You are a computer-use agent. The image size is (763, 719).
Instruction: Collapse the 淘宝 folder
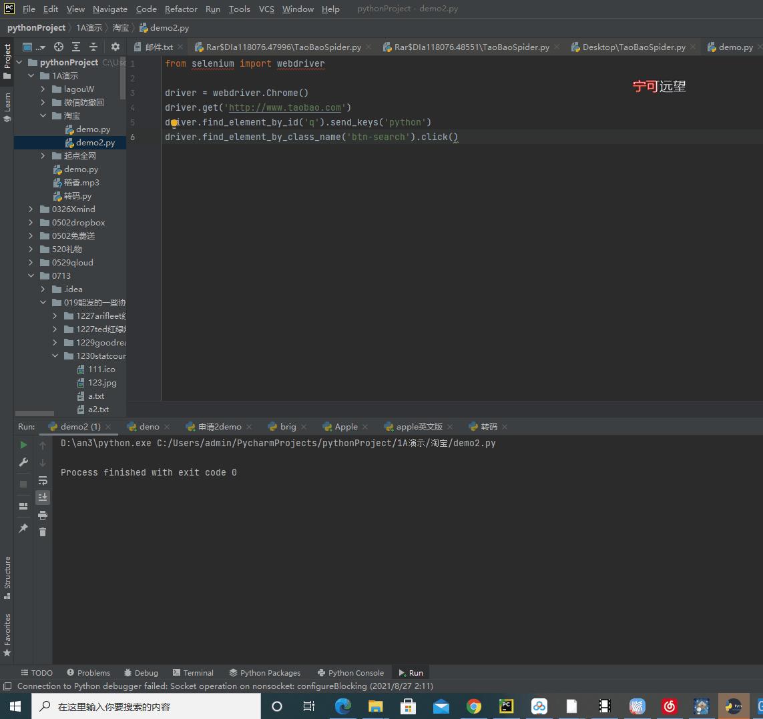pyautogui.click(x=42, y=115)
